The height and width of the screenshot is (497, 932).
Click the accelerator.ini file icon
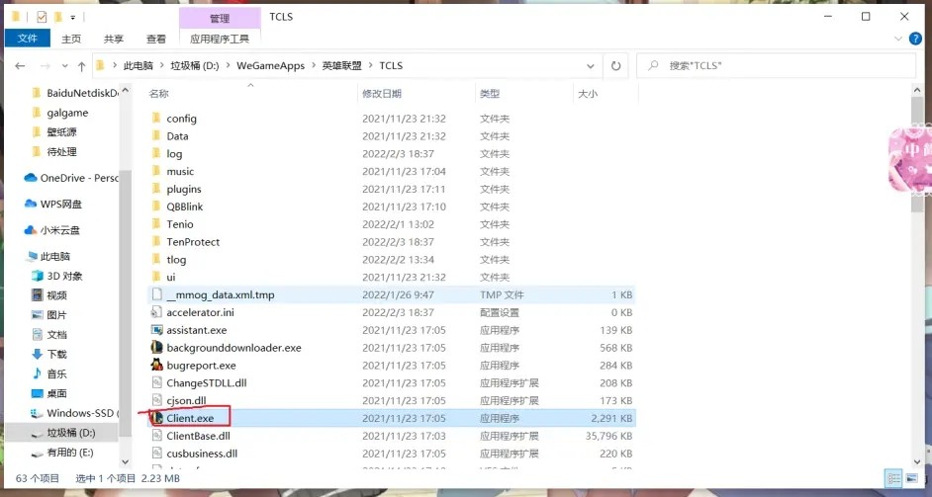tap(157, 312)
